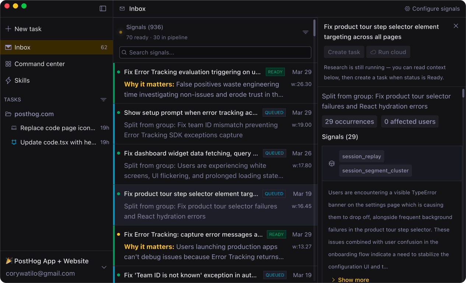Open the Configure signals gear icon
Image resolution: width=466 pixels, height=283 pixels.
click(407, 8)
